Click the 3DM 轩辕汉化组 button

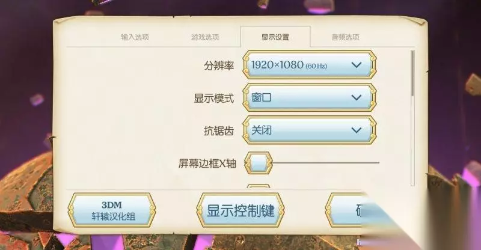point(112,210)
